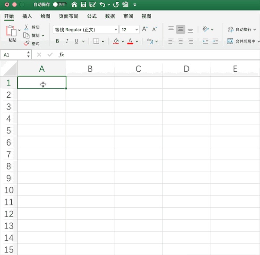Image resolution: width=260 pixels, height=255 pixels.
Task: Click the text orientation icon
Action: click(205, 29)
